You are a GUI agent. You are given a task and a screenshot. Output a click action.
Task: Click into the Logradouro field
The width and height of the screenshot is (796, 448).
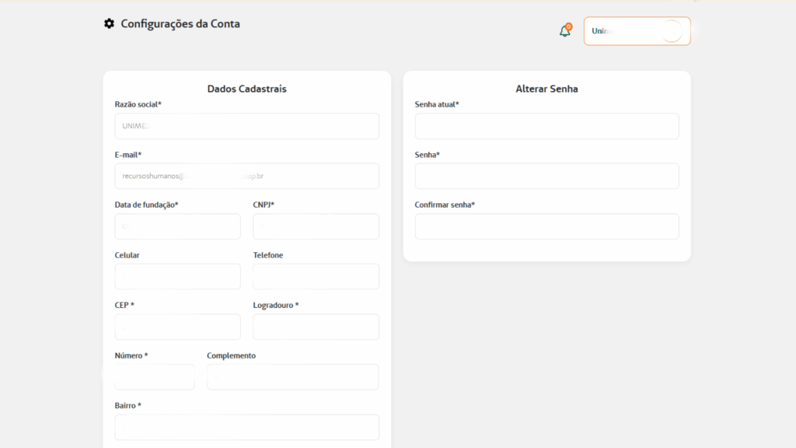pos(316,327)
